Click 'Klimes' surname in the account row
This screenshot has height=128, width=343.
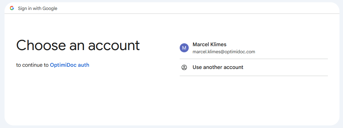(x=219, y=45)
